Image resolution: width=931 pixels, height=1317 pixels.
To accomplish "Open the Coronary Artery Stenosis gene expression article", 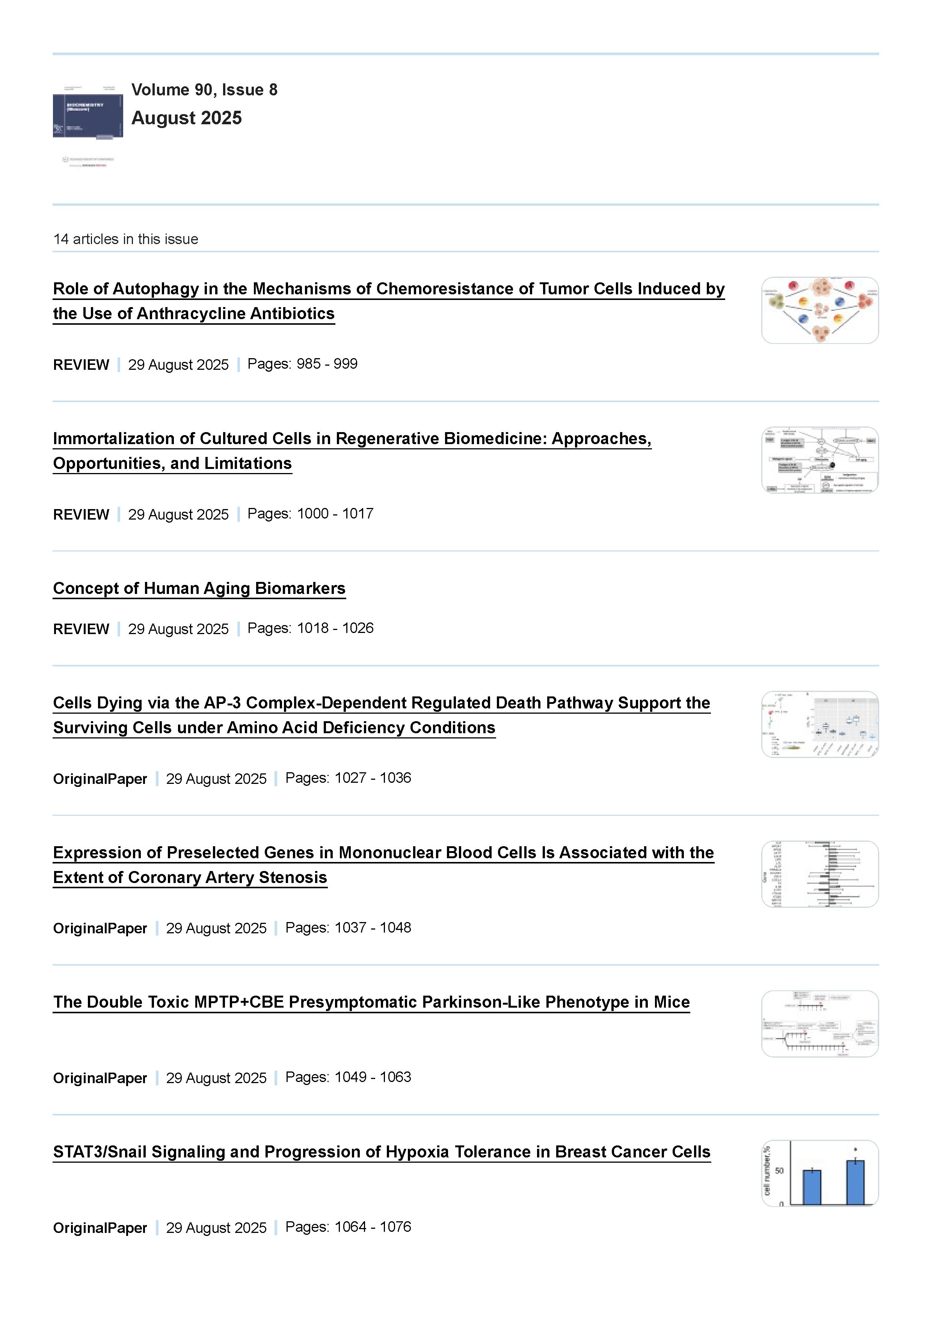I will (383, 853).
